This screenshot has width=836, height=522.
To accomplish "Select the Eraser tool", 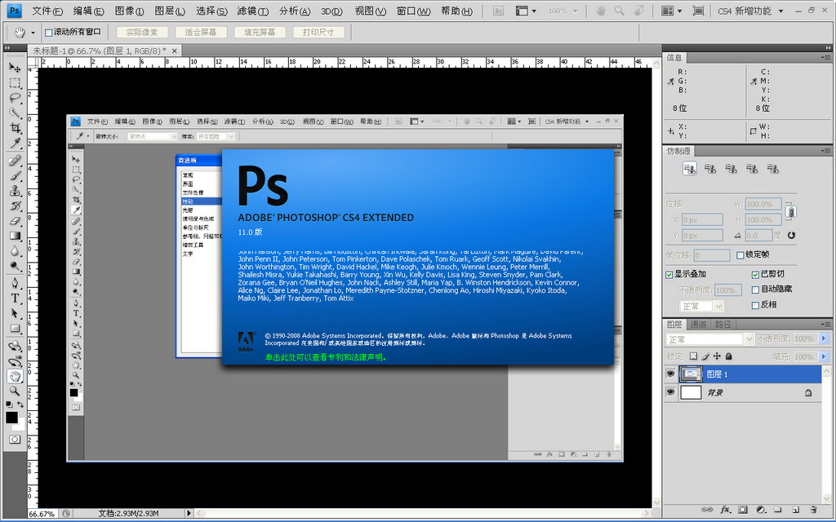I will [x=15, y=220].
